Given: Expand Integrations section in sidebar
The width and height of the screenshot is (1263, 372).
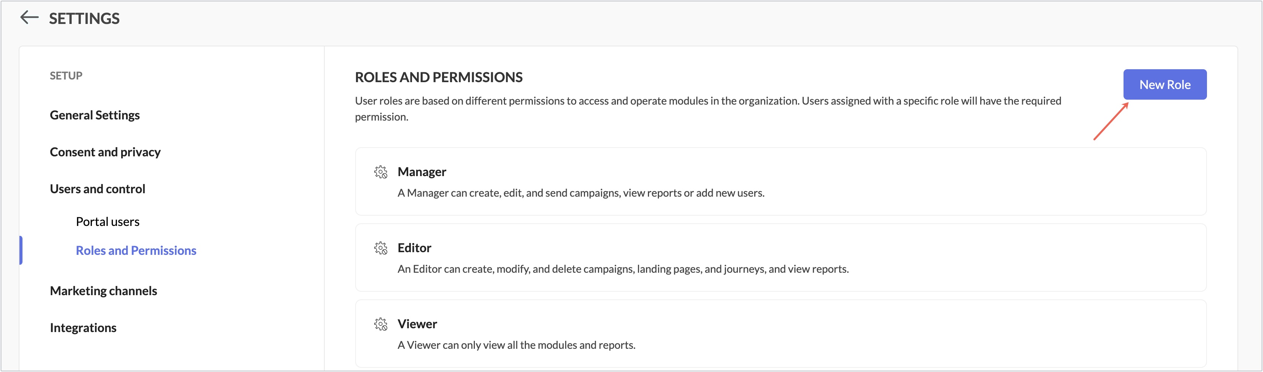Looking at the screenshot, I should (x=83, y=327).
